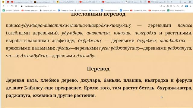
Task: Open a new tab with plus button
Action: pos(172,2)
